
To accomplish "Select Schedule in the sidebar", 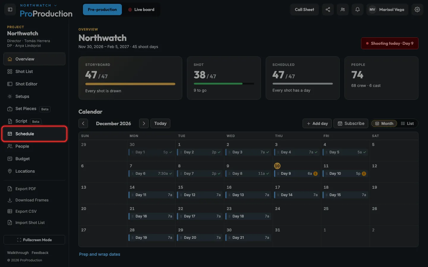I will (x=34, y=134).
